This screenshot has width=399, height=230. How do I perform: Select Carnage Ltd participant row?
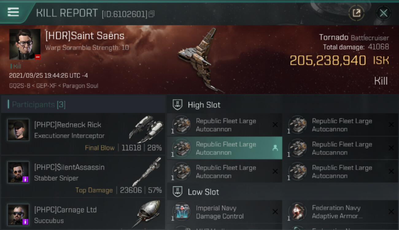pyautogui.click(x=83, y=215)
